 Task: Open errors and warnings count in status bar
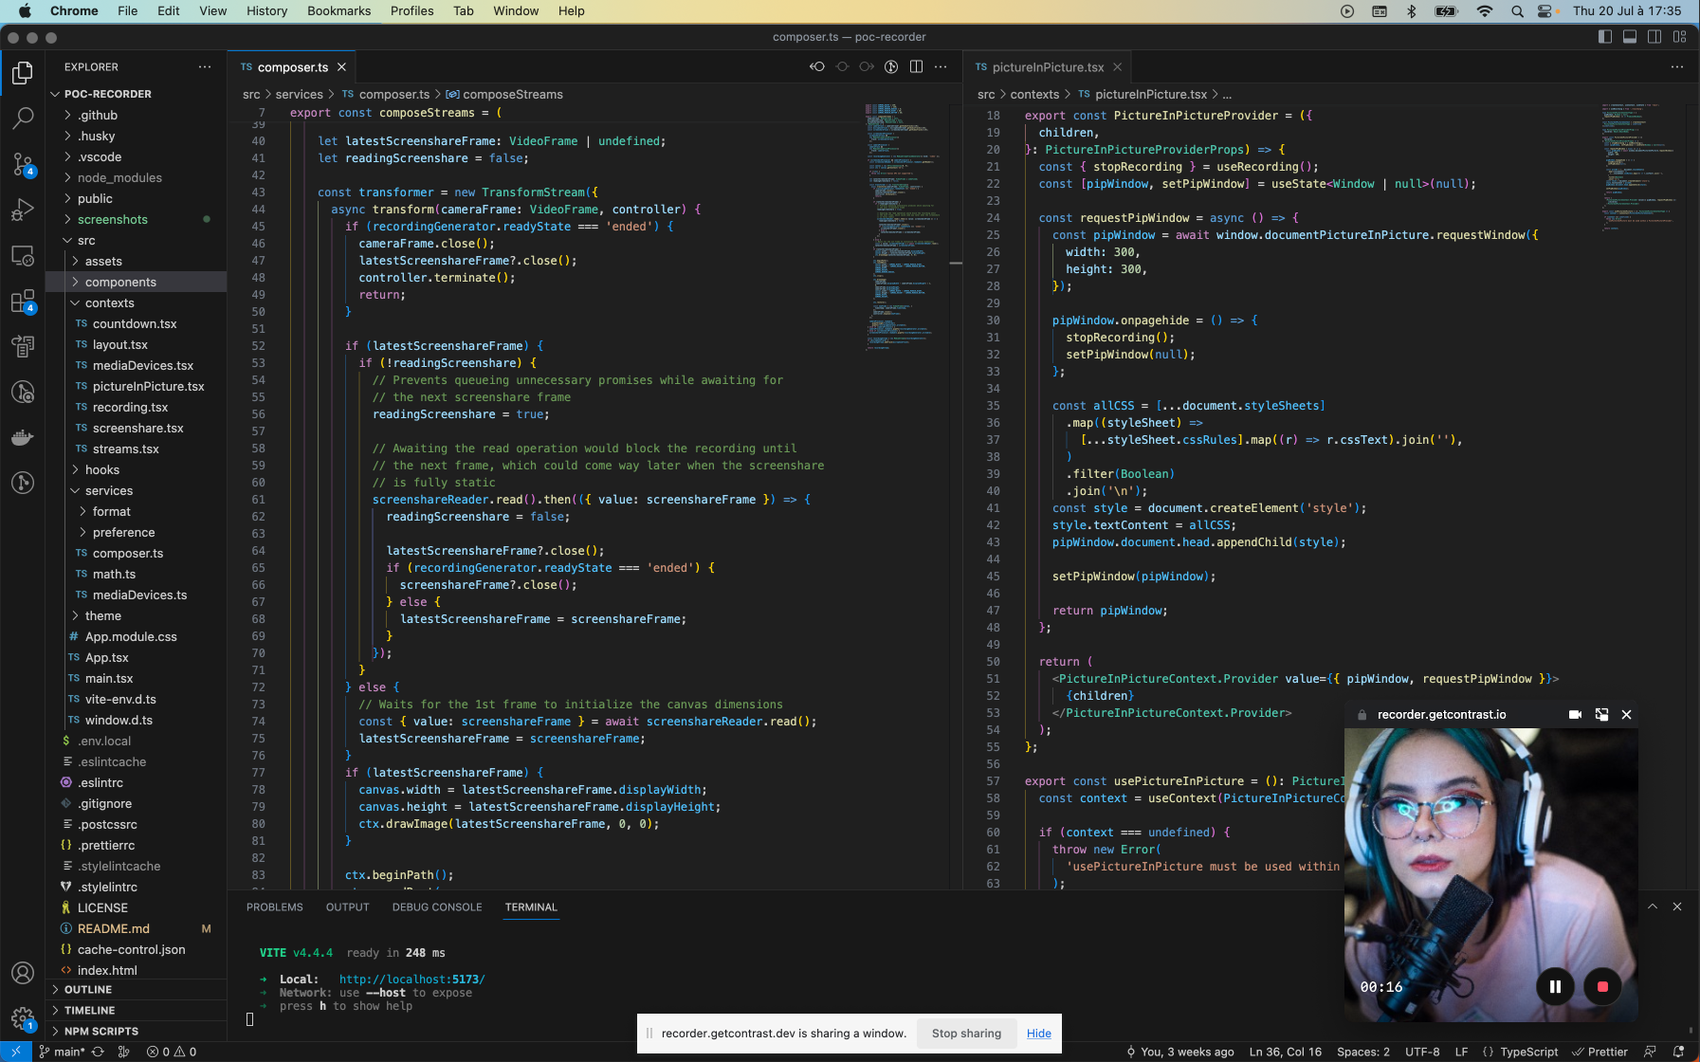point(172,1052)
